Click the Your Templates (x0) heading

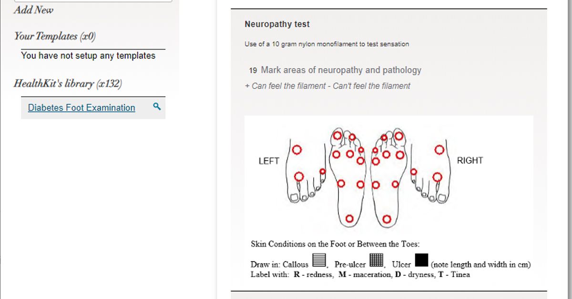[x=52, y=36]
